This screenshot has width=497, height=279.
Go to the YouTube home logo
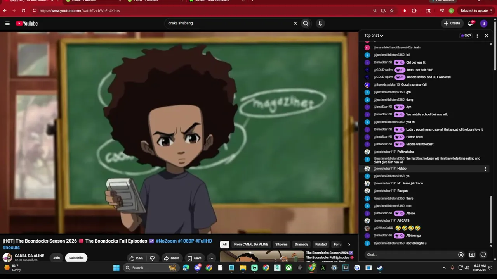[27, 24]
